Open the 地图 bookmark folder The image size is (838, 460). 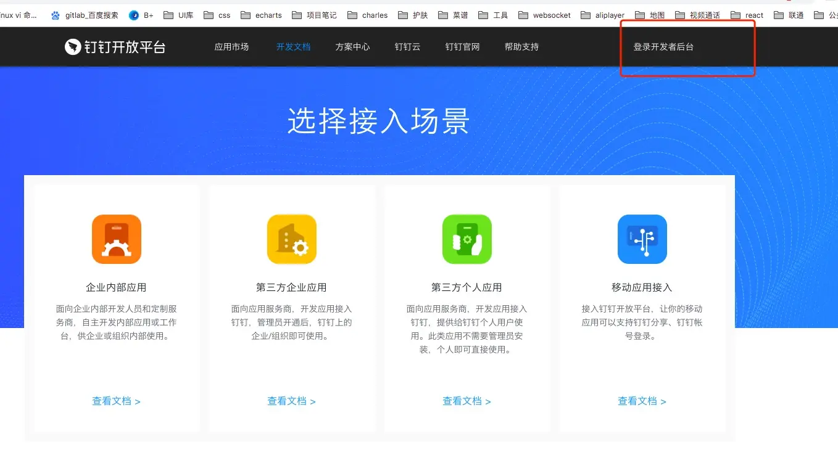pyautogui.click(x=650, y=15)
